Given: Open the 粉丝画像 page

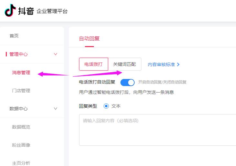Looking at the screenshot, I should pos(21,145).
